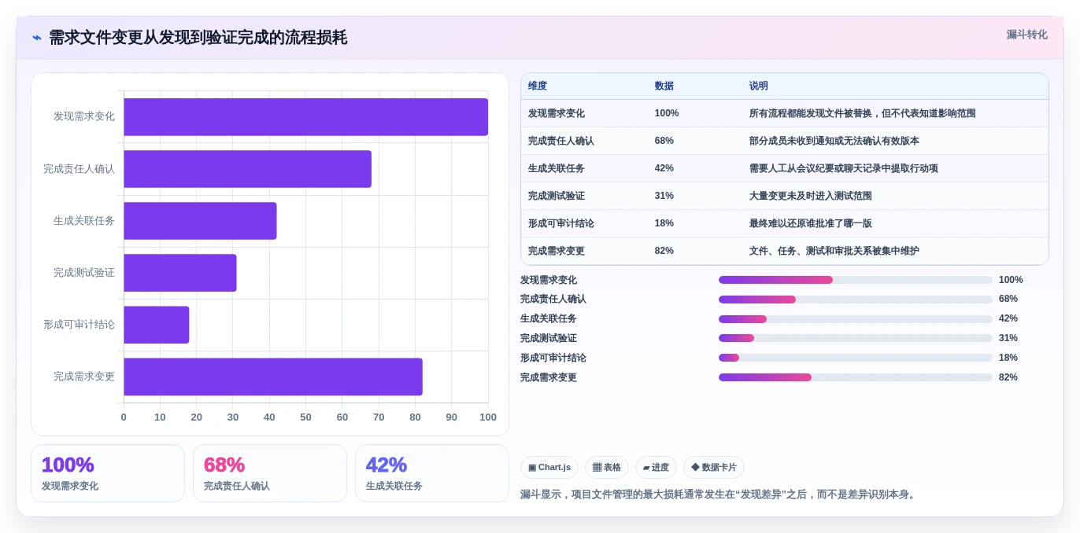1080x533 pixels.
Task: Click the lightning icon beside the title
Action: (37, 38)
